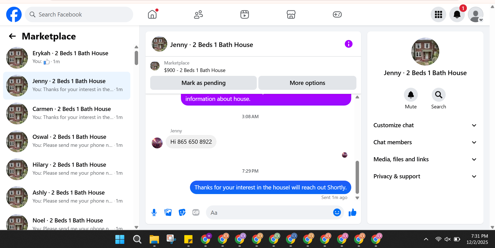Open the Carmen 2 Beds conversation
495x248 pixels.
click(x=67, y=113)
